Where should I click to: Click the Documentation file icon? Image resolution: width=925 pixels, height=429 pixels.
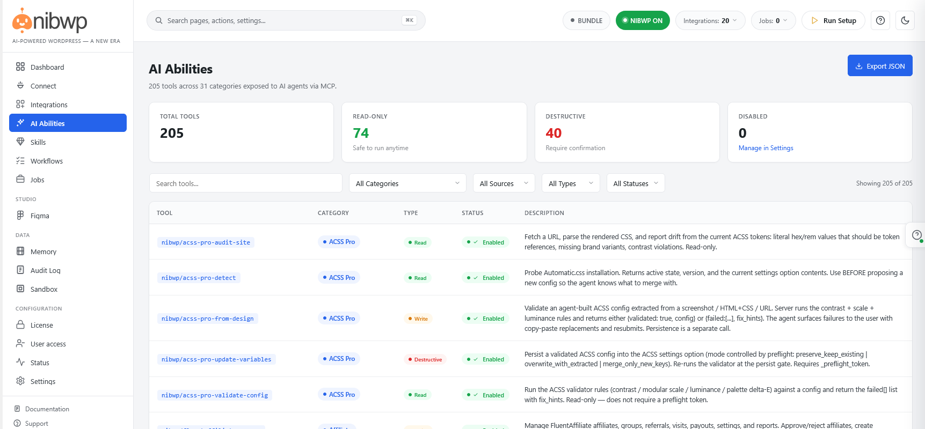click(17, 409)
